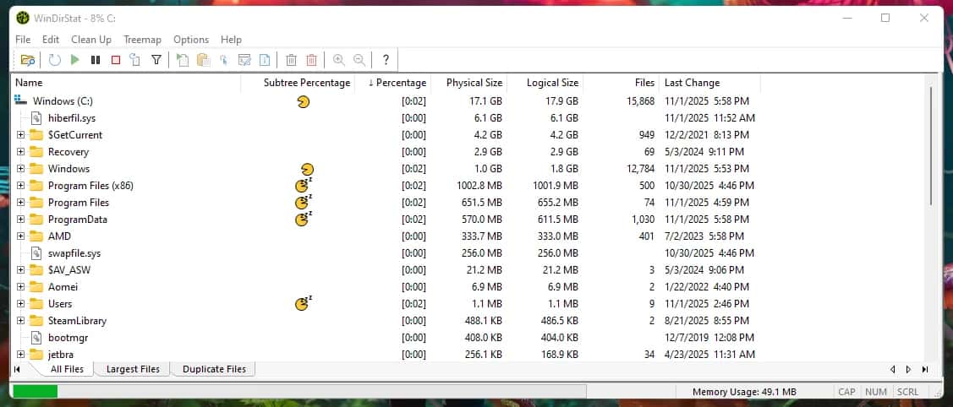Screen dimensions: 953x407
Task: Open the Treemap menu
Action: pos(142,40)
